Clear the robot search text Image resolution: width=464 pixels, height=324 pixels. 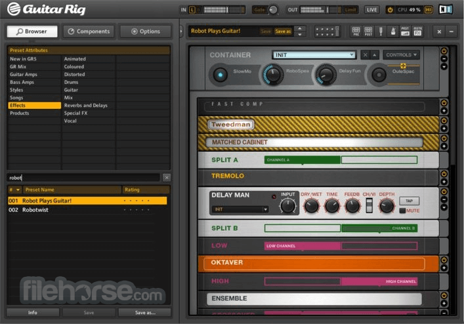[167, 177]
